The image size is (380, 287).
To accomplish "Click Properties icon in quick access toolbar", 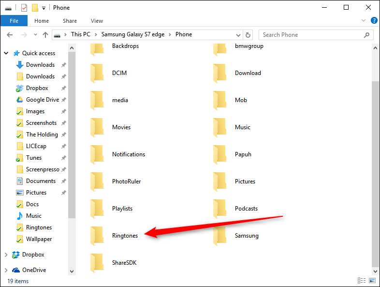I will tap(24, 8).
